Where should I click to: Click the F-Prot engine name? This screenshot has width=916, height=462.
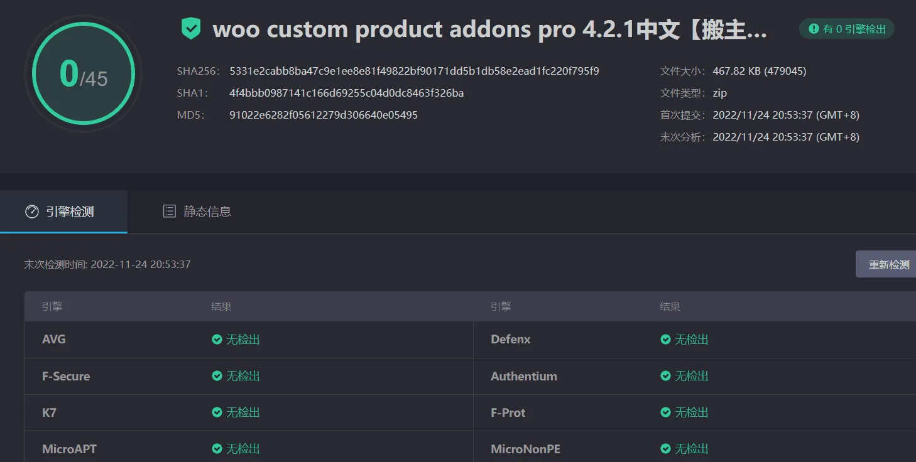coord(508,412)
